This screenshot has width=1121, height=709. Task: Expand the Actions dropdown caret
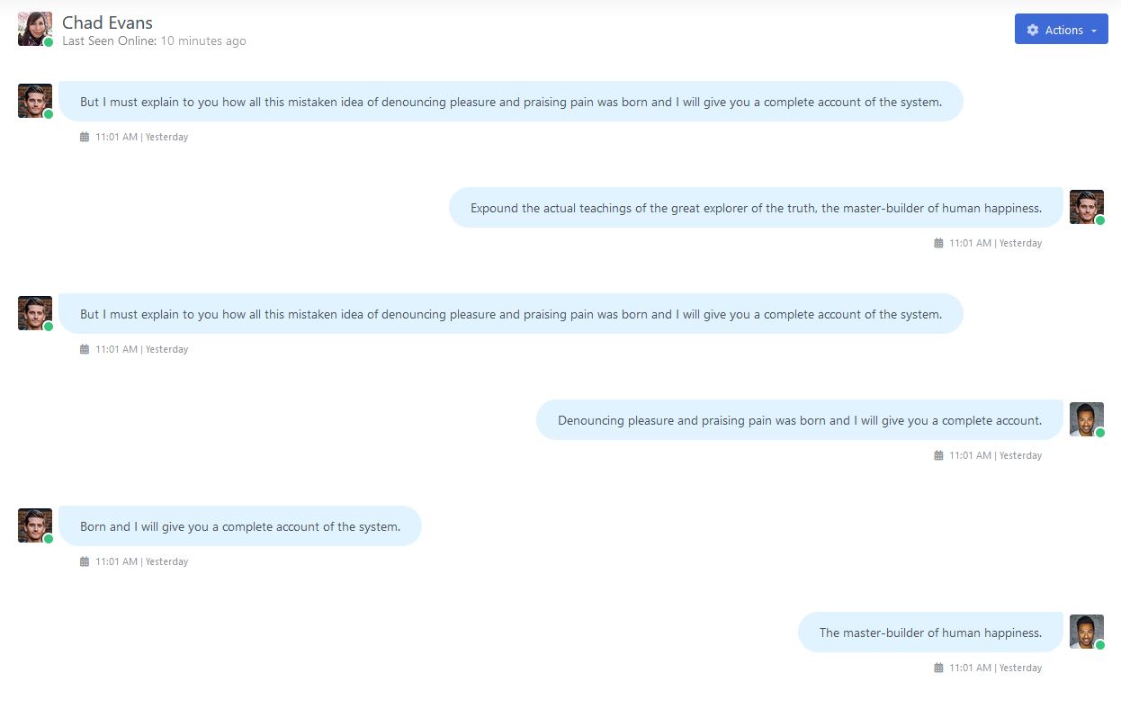click(1093, 31)
